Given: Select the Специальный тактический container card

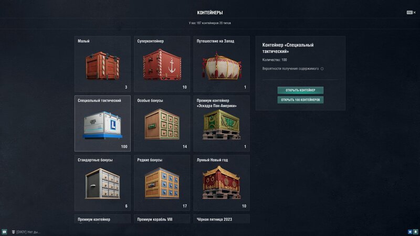Looking at the screenshot, I should [x=102, y=124].
